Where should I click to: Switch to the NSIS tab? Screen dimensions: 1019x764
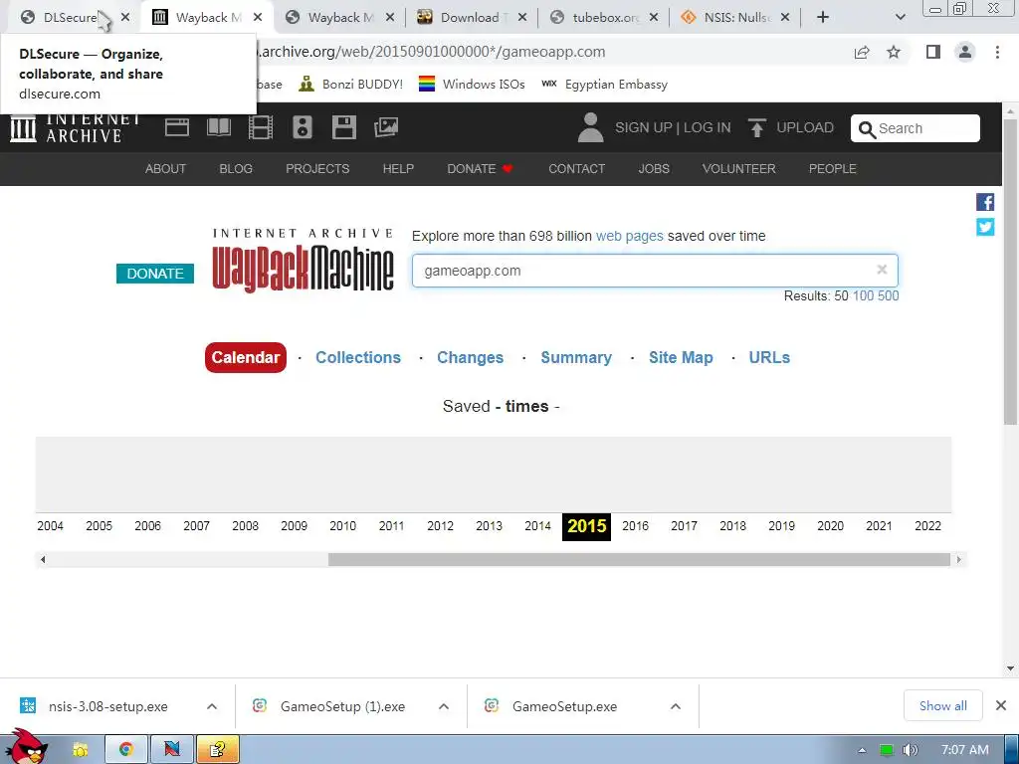tap(736, 18)
